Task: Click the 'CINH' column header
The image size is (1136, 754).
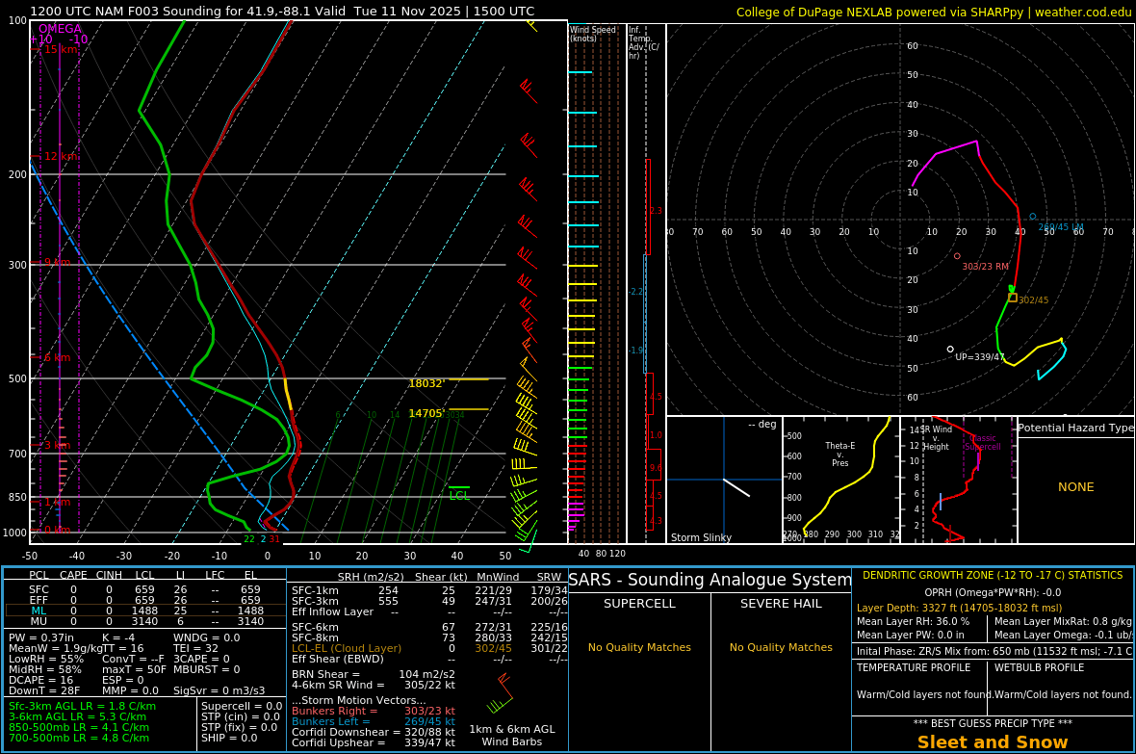Action: [109, 575]
